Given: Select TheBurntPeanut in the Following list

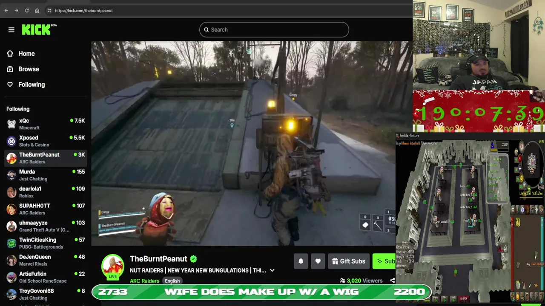Looking at the screenshot, I should pos(45,158).
